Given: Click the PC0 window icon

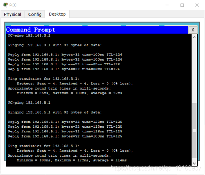Looking at the screenshot, I should [x=5, y=5].
